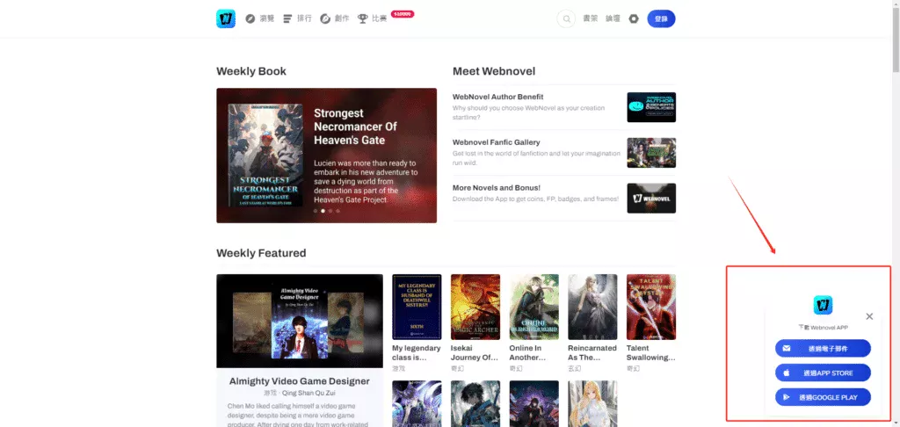Select the 透過GOOGLE PLAY download button
Image resolution: width=900 pixels, height=427 pixels.
(823, 398)
